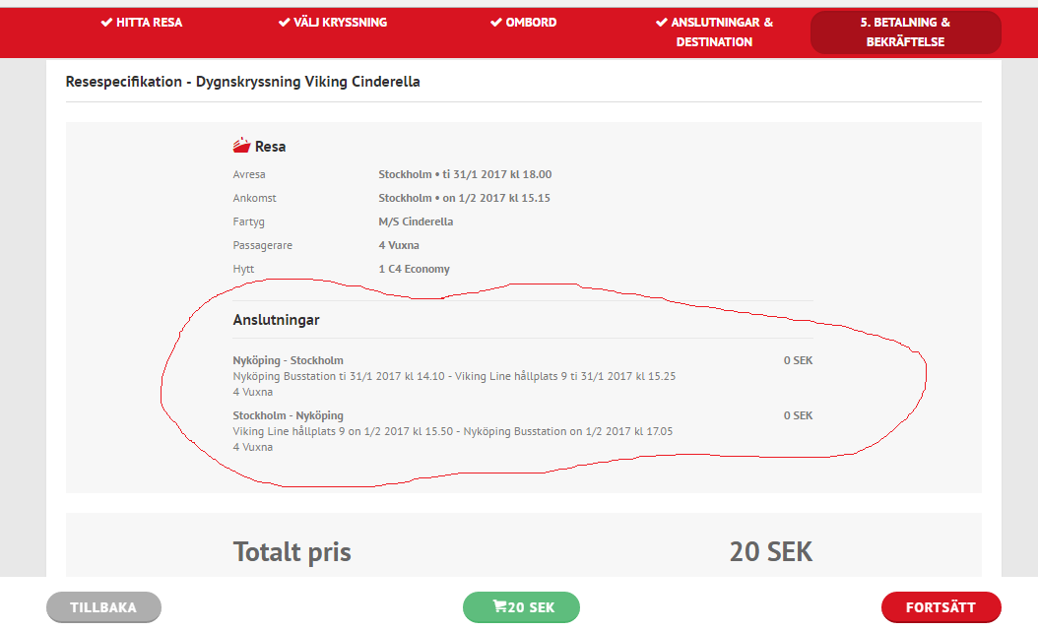Screen dimensions: 1038x631
Task: Click the 0 SEK price for Nyköping - Stockholm
Action: tap(798, 360)
